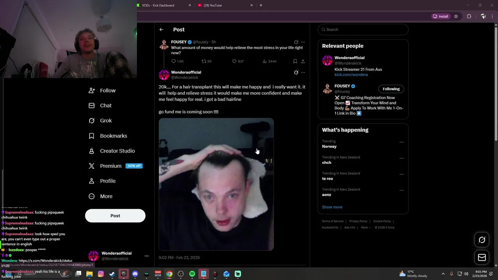Open Chat in the sidebar

coord(100,105)
